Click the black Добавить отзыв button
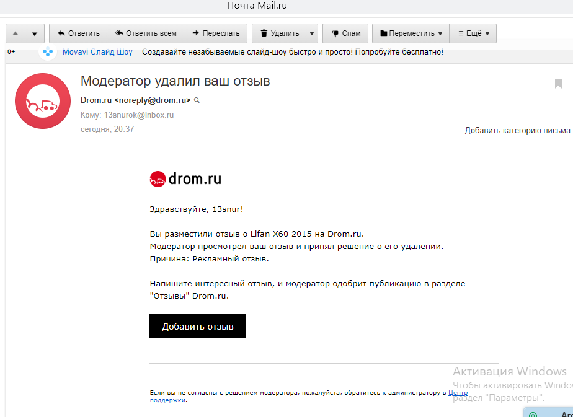This screenshot has height=417, width=573. coord(198,326)
